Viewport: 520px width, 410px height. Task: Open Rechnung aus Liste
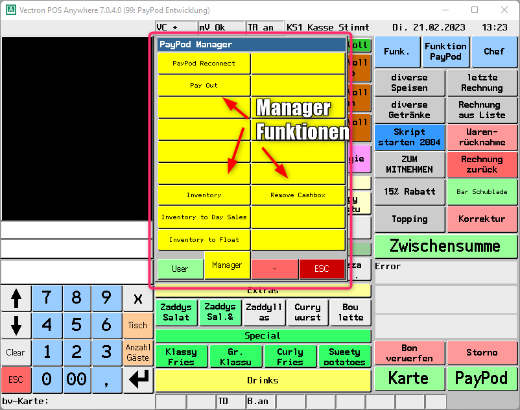point(482,110)
